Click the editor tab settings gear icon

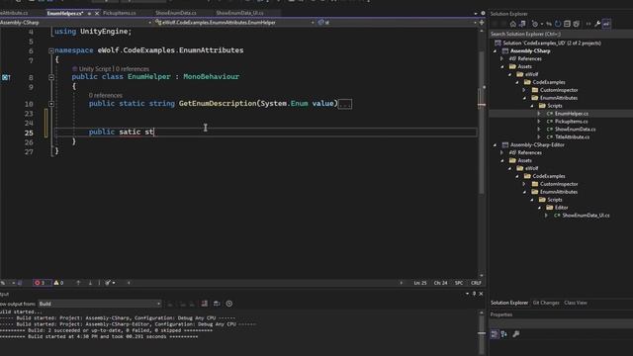pyautogui.click(x=483, y=13)
